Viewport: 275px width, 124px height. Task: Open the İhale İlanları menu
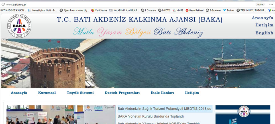162,93
